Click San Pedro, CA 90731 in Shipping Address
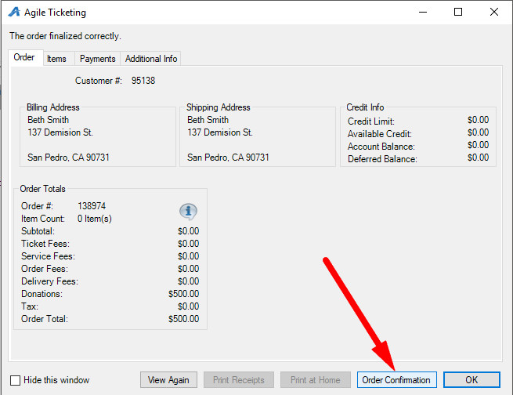 228,158
